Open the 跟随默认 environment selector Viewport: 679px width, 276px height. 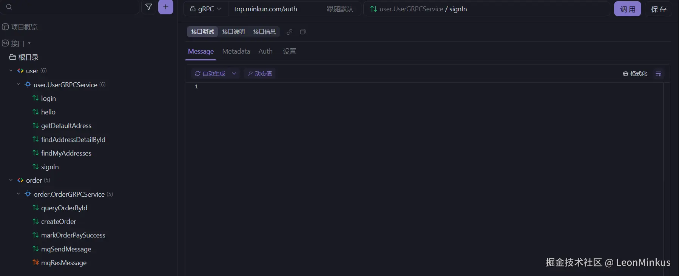point(340,9)
